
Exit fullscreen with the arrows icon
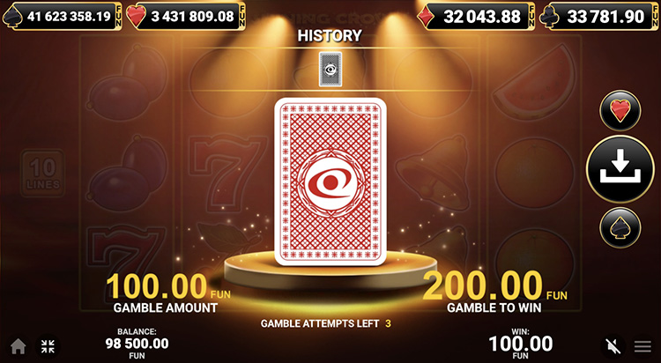[x=48, y=346]
